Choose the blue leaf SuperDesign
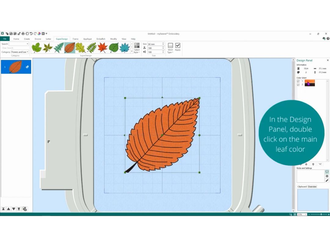330x247 pixels. (125, 48)
